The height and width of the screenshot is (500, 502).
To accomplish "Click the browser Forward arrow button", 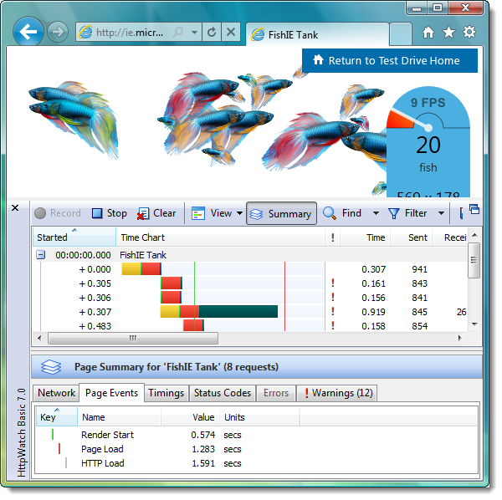I will coord(58,32).
